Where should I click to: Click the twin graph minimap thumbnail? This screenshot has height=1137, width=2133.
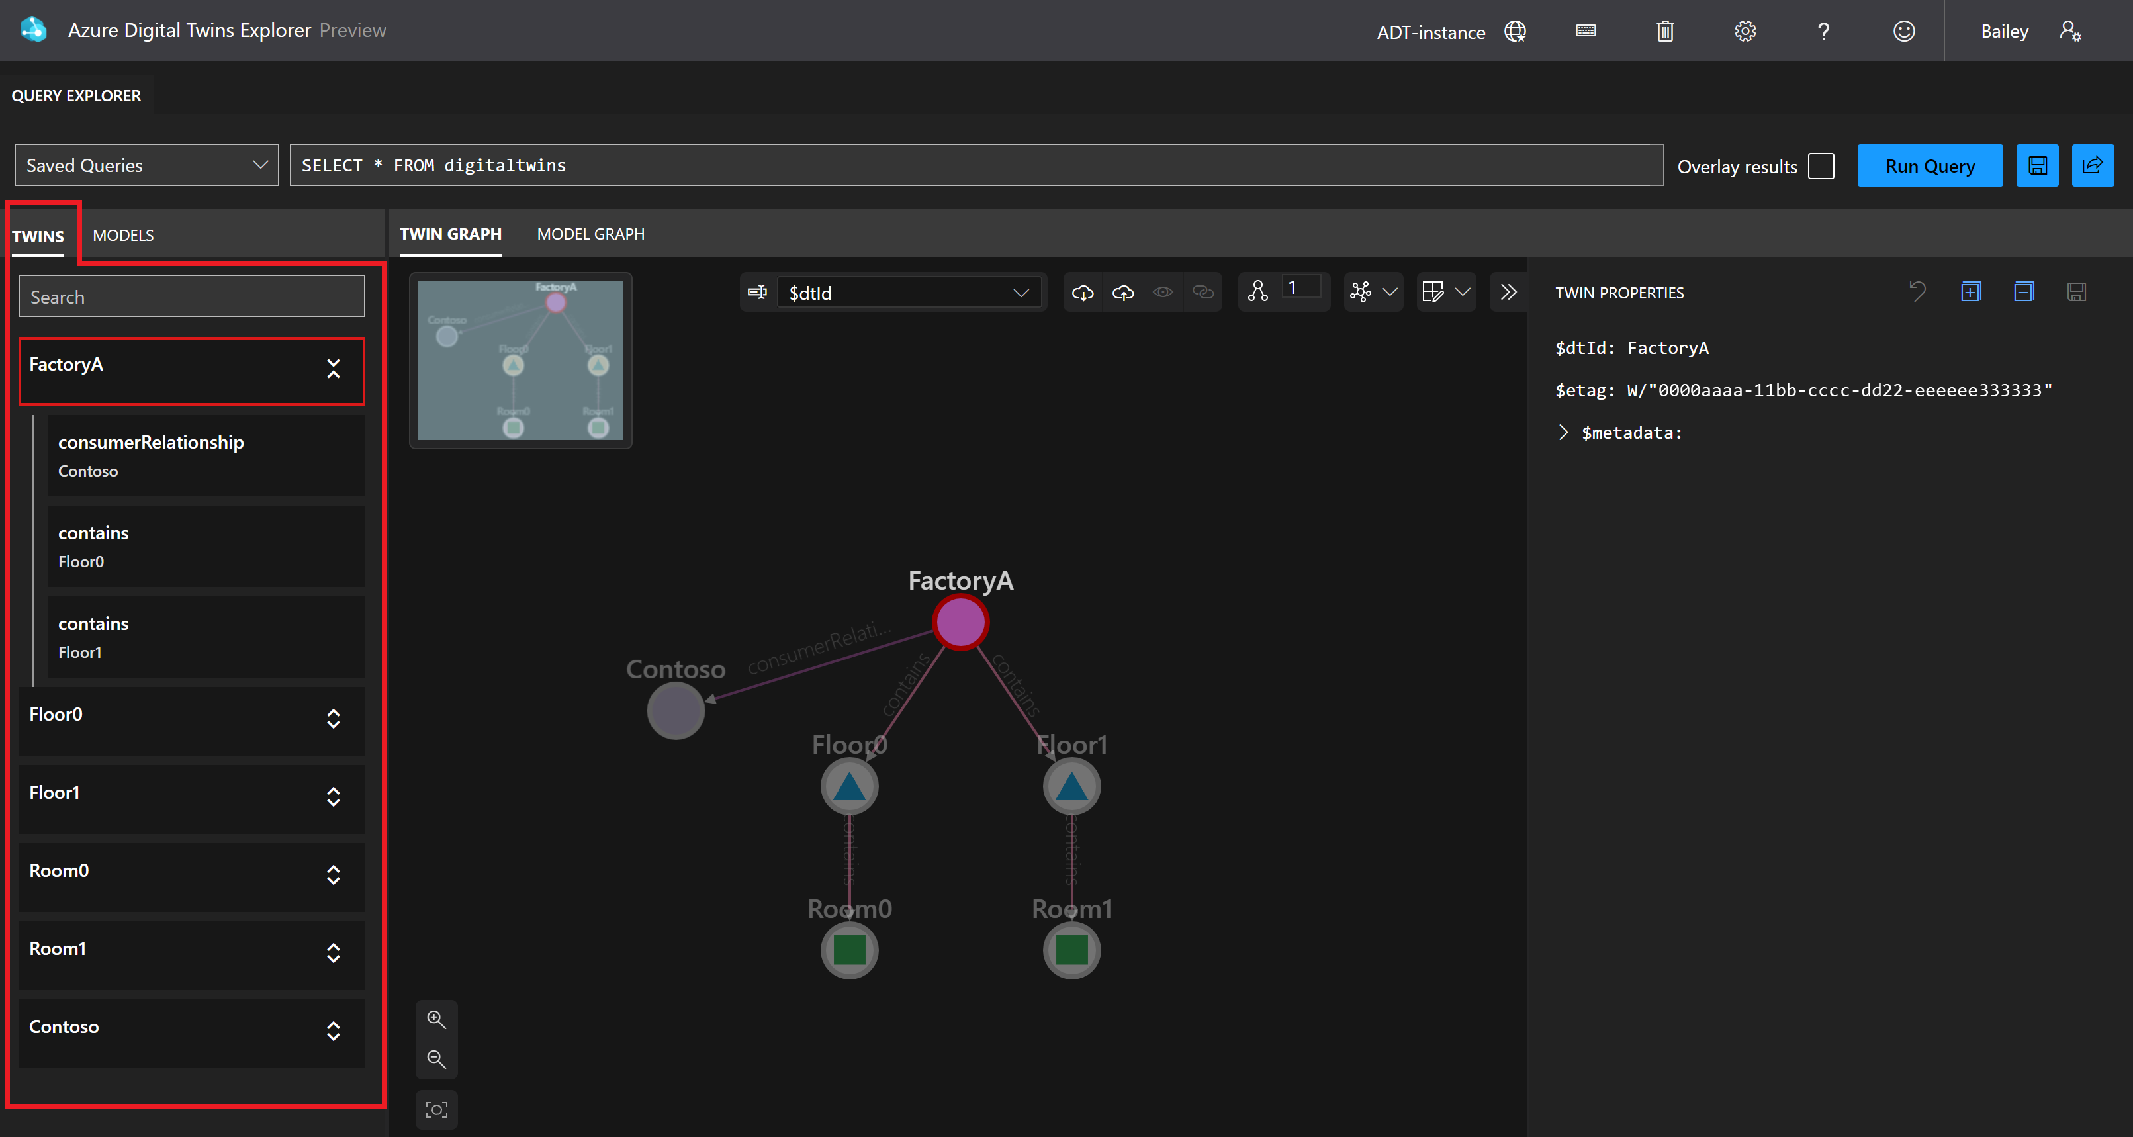(520, 361)
